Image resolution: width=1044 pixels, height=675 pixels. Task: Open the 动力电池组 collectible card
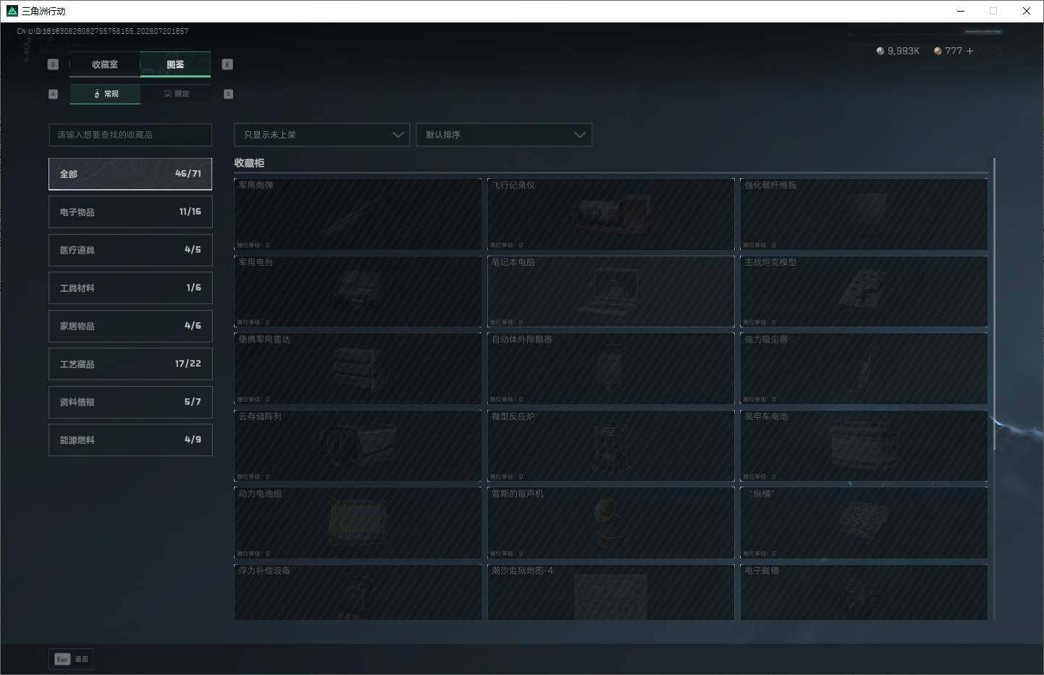click(x=358, y=523)
